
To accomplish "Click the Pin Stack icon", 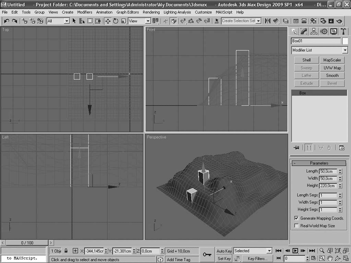I will tap(296, 148).
